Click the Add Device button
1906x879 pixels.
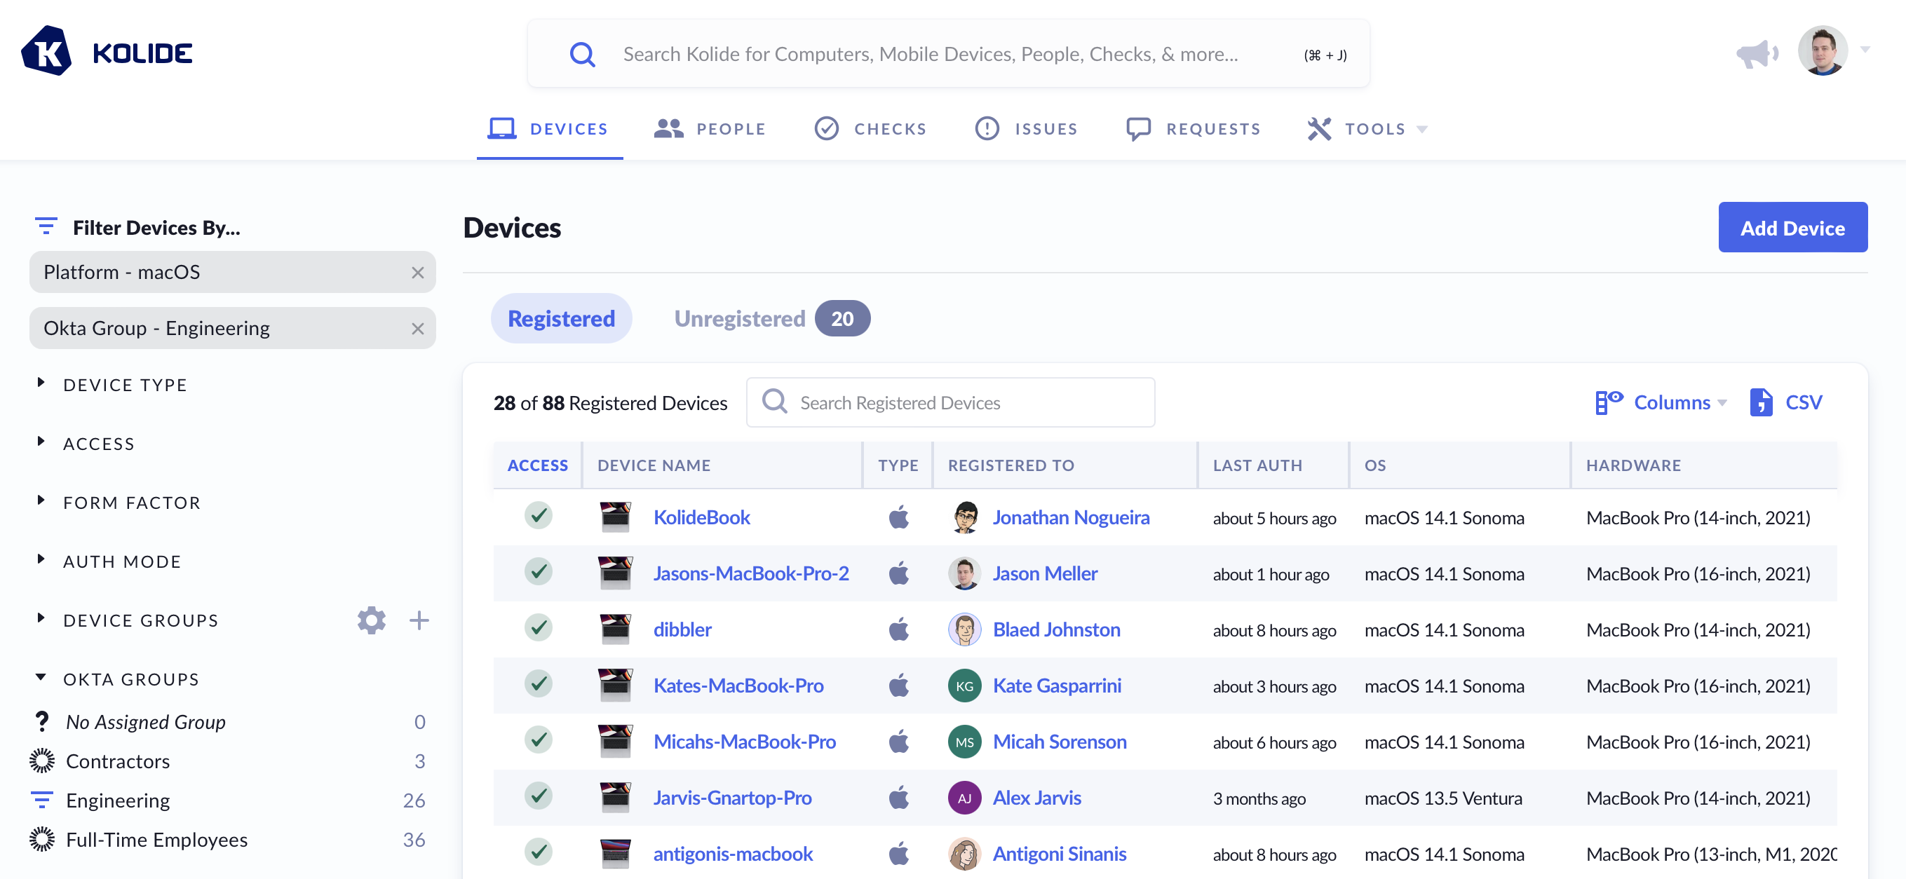click(x=1792, y=228)
